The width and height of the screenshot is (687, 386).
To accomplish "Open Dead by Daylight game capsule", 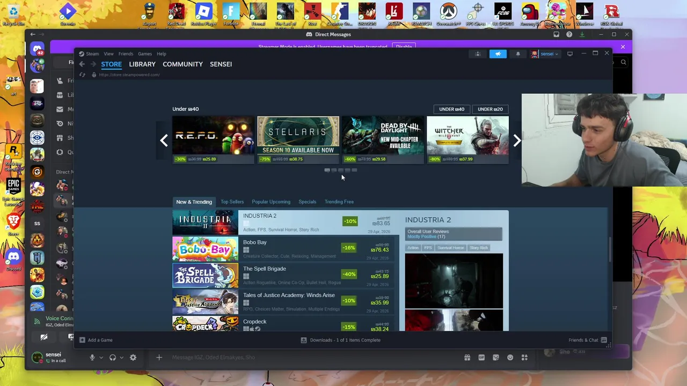I will [383, 140].
